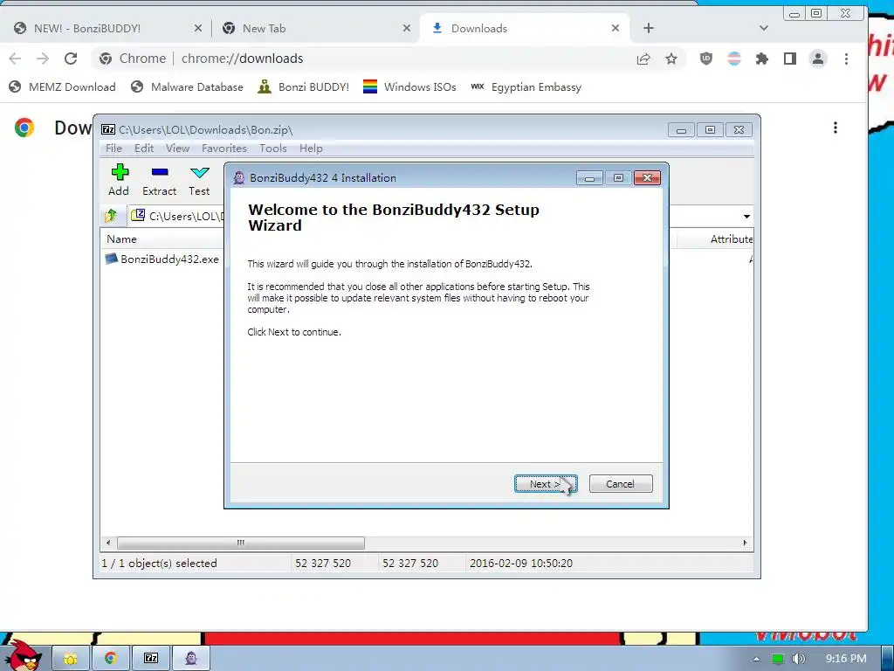Open the Edit menu in 7-Zip
This screenshot has width=894, height=671.
(x=144, y=149)
